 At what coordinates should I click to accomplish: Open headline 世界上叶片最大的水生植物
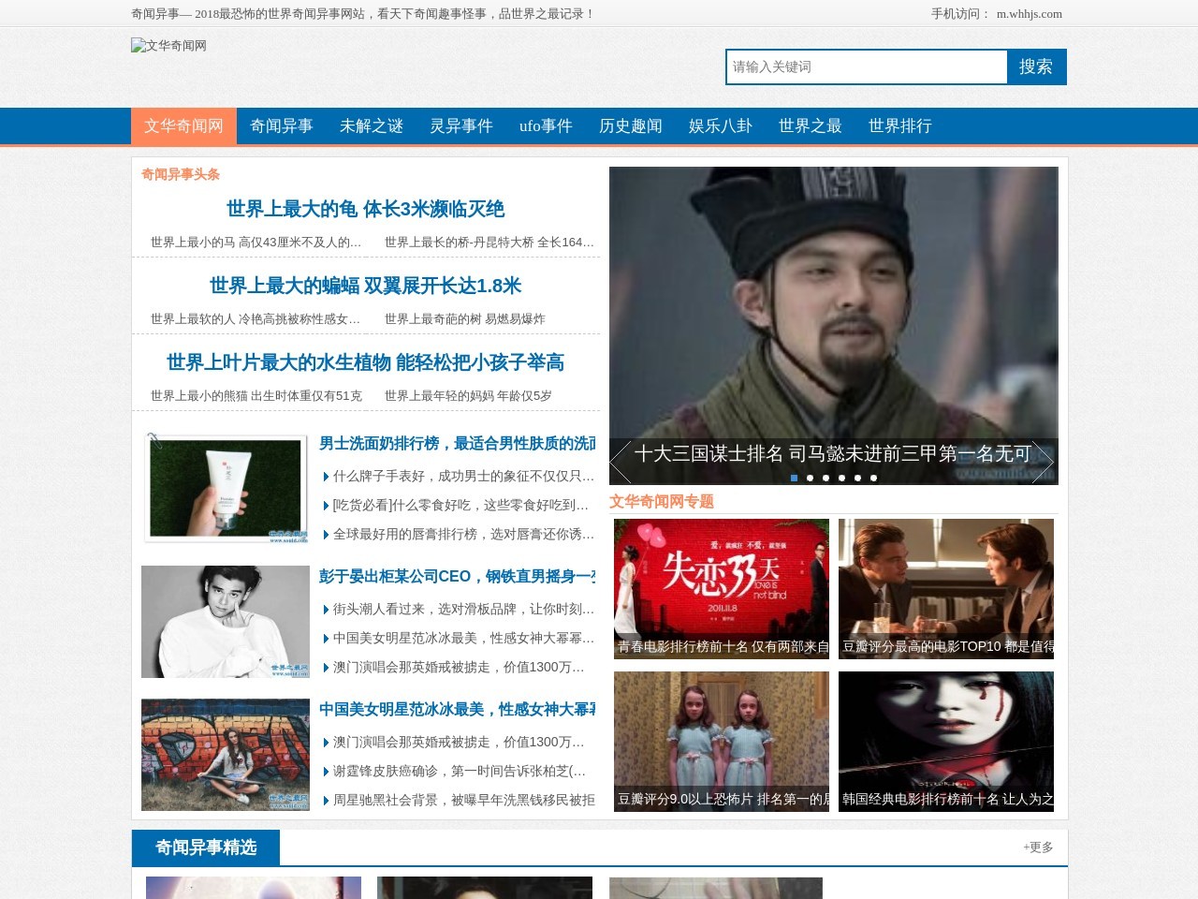366,362
